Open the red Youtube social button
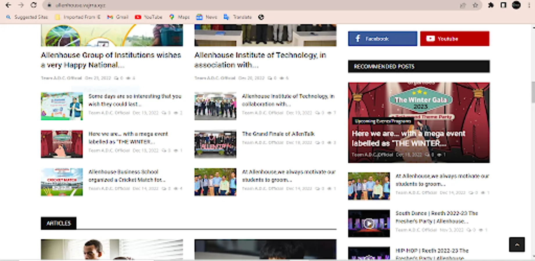 click(x=455, y=39)
